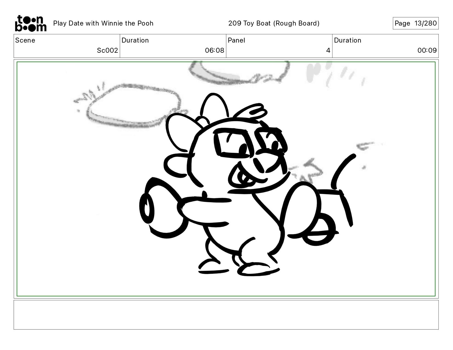
Task: Click the 'Scene' header label
Action: (x=25, y=40)
